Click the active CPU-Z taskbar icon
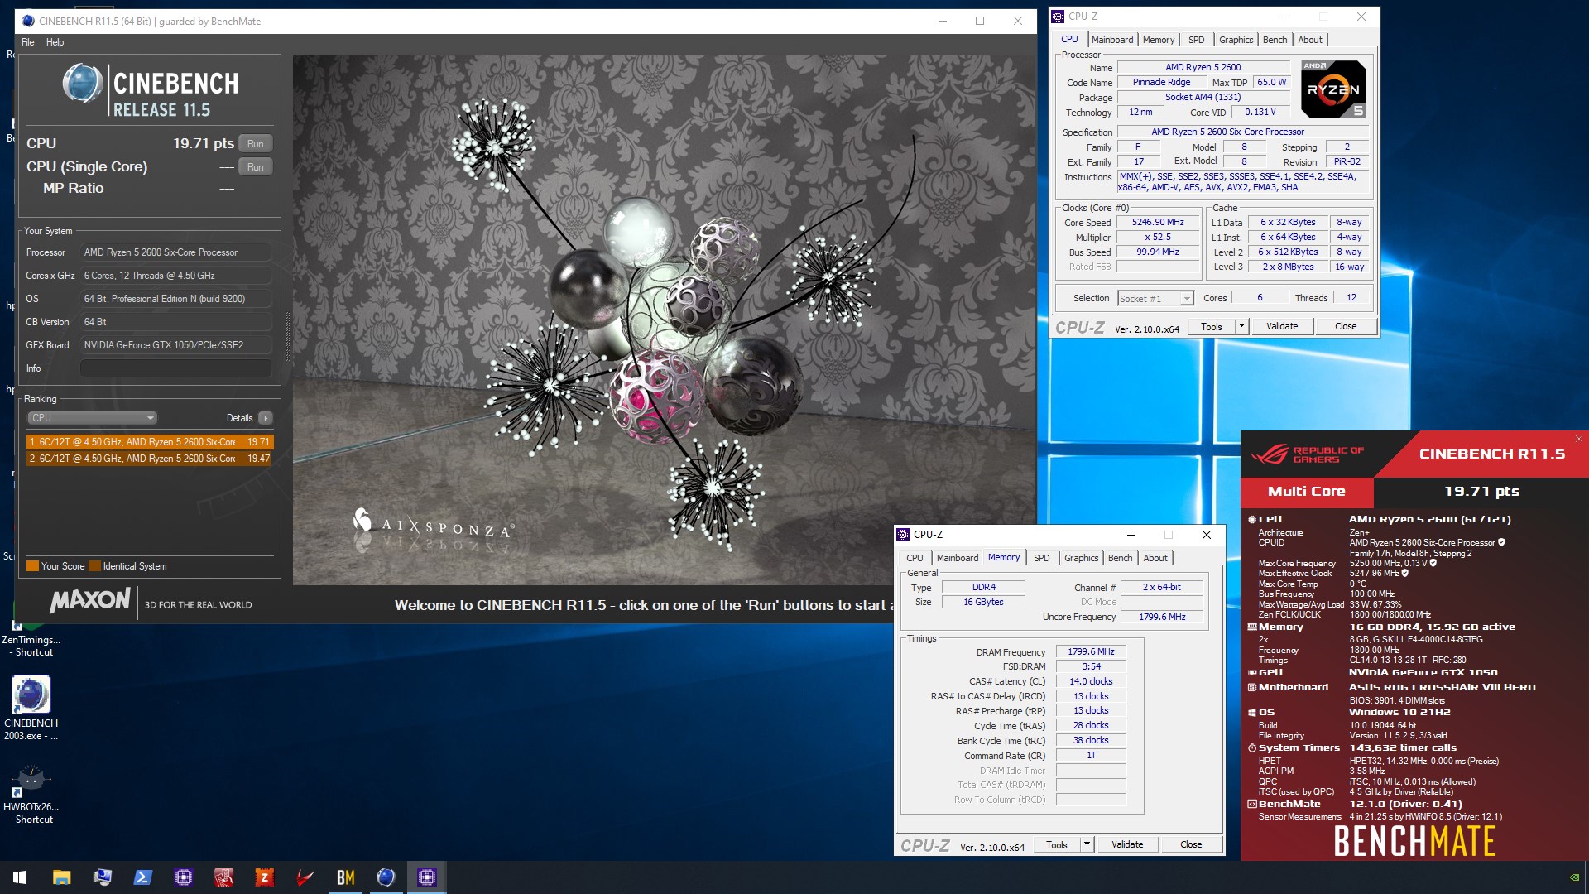This screenshot has height=894, width=1589. [x=426, y=877]
